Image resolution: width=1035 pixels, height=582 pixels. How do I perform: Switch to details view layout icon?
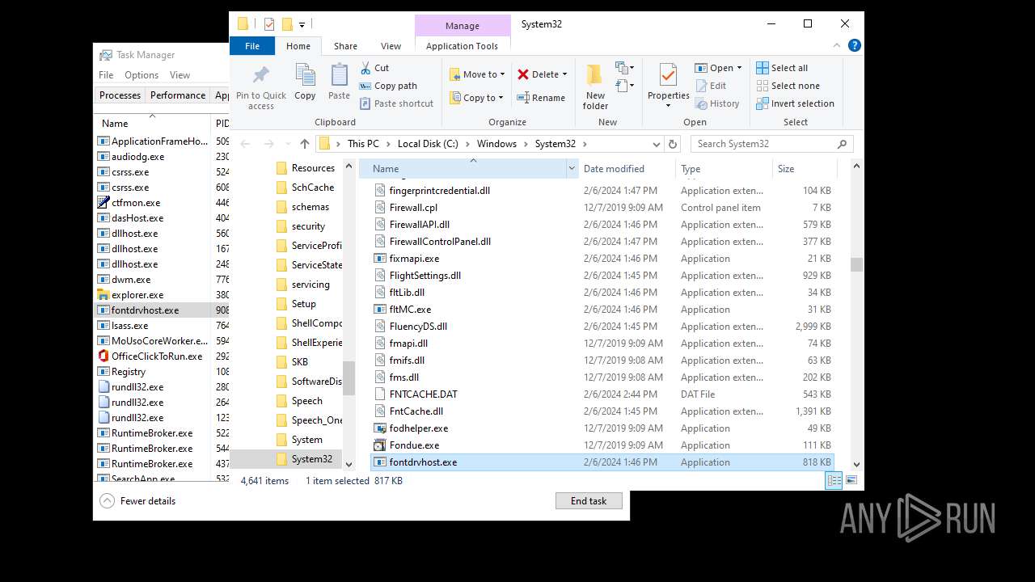point(834,480)
